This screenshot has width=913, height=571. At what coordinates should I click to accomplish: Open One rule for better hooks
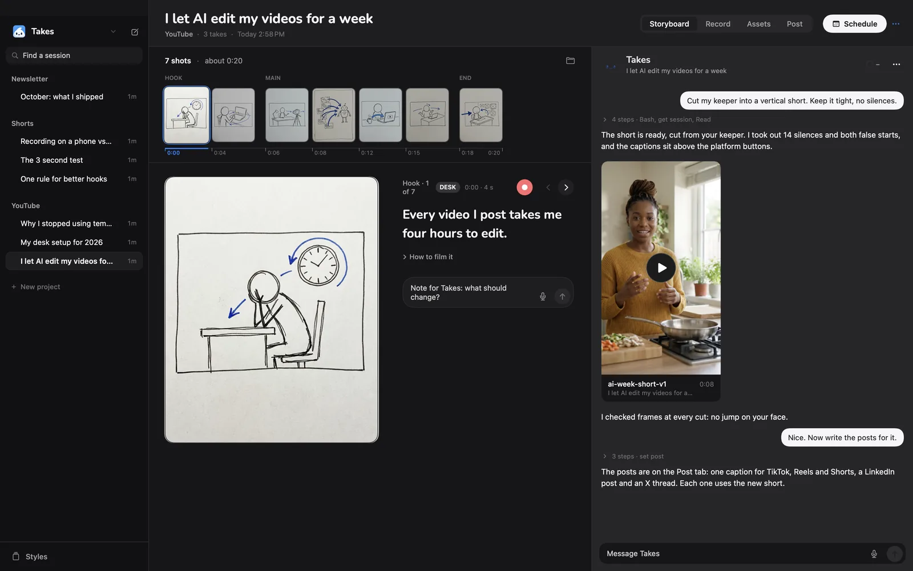[x=74, y=179]
